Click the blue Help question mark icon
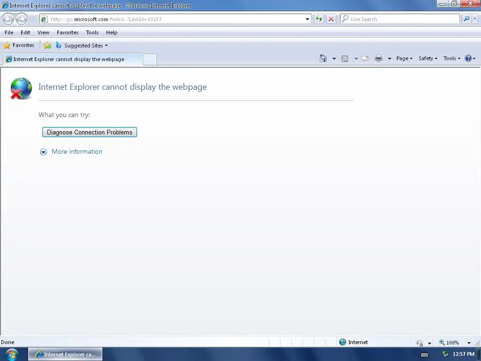The height and width of the screenshot is (361, 481). pos(468,58)
